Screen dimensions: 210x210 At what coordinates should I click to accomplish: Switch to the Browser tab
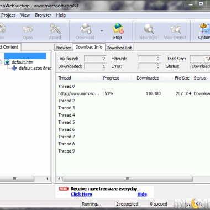tap(64, 48)
